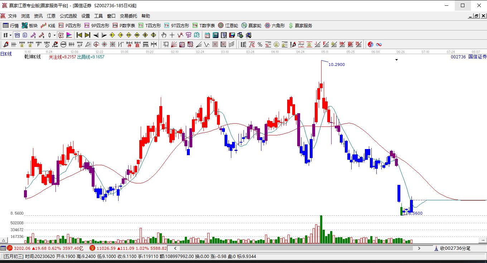
Task: Open the 板块 sector view
Action: [29, 25]
